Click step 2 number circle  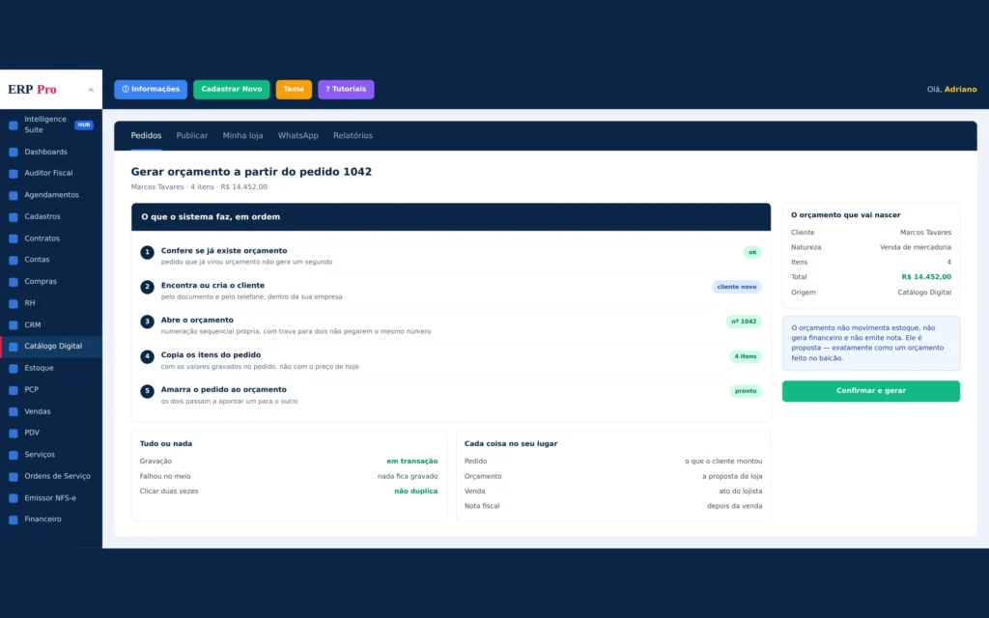coord(147,287)
